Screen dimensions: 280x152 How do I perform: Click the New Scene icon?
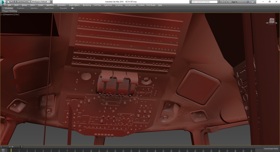pos(8,2)
